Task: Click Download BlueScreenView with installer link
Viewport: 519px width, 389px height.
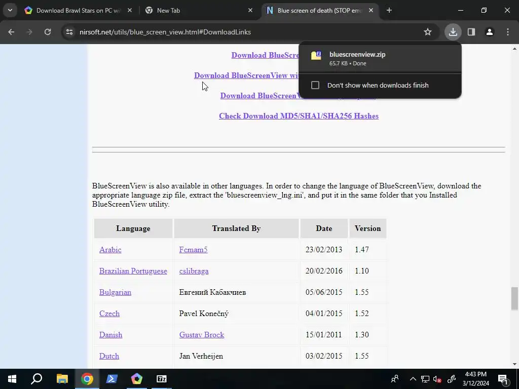Action: 246,75
